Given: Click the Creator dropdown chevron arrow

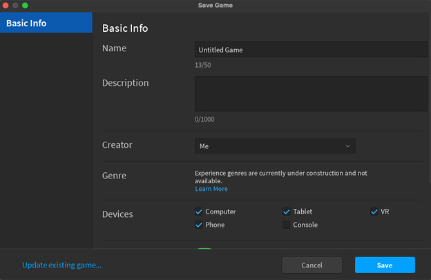Looking at the screenshot, I should (347, 146).
